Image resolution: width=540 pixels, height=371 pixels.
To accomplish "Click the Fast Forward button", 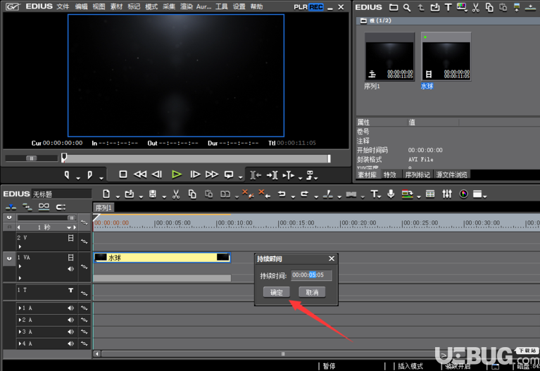I will tap(212, 175).
